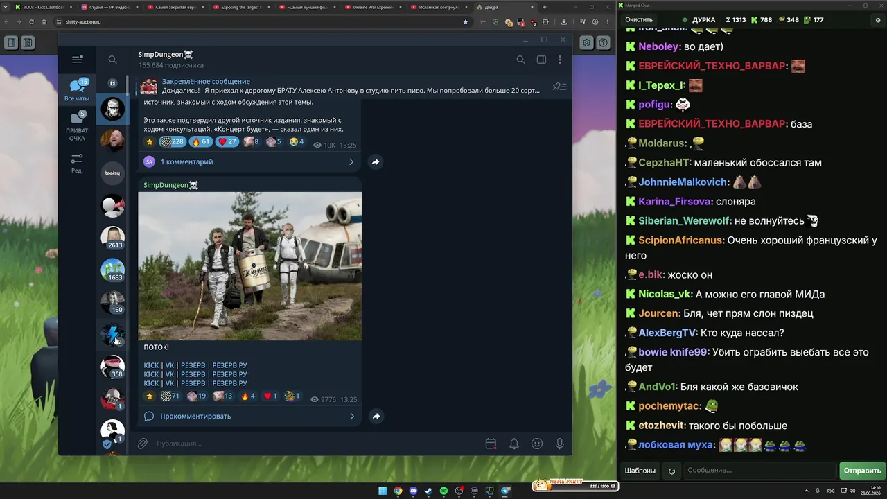Click the chat list search icon
This screenshot has width=887, height=499.
pyautogui.click(x=112, y=60)
